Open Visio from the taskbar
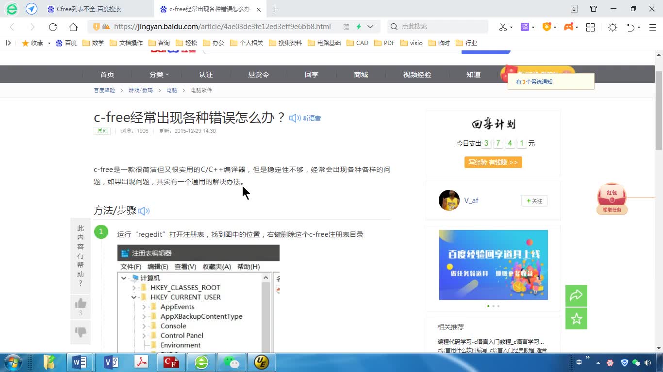 111,362
